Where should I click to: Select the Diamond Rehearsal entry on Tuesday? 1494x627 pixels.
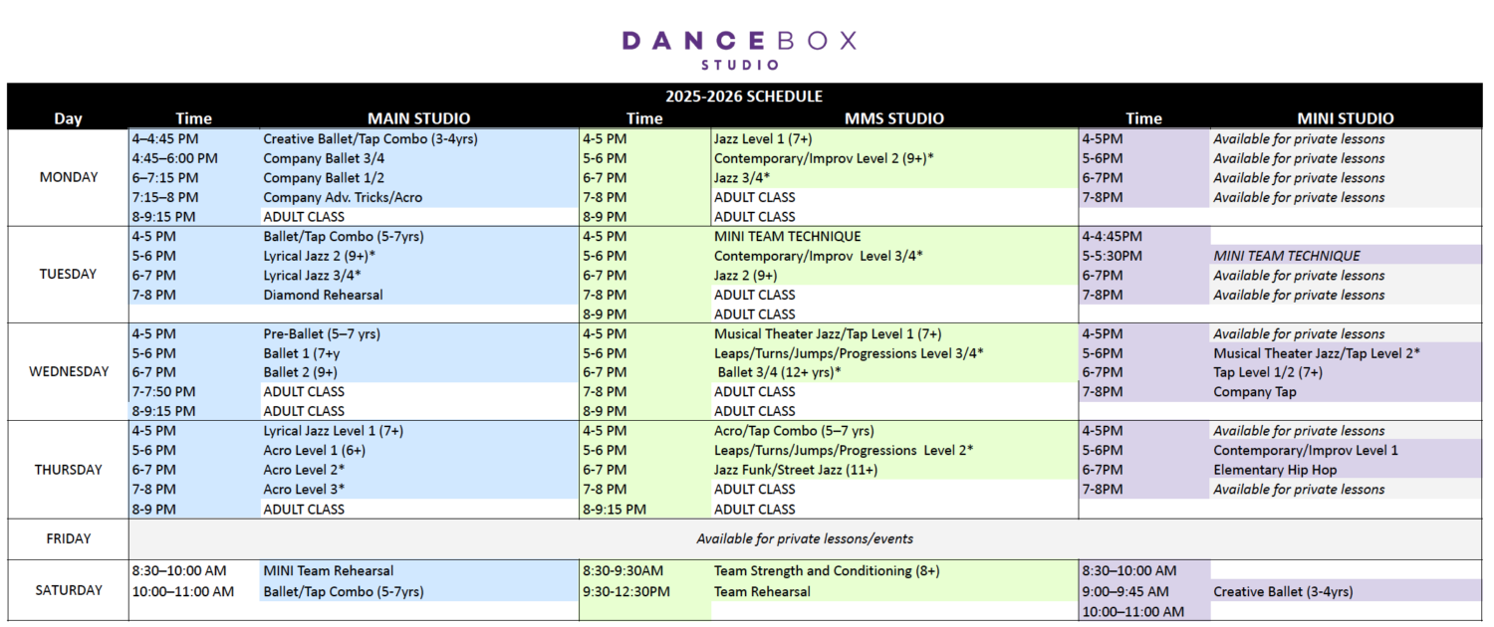[323, 295]
